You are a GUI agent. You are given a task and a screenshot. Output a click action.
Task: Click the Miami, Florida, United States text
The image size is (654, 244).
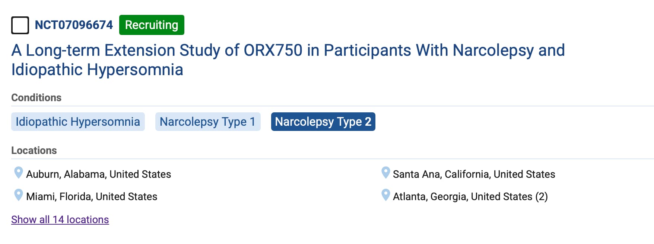[92, 196]
